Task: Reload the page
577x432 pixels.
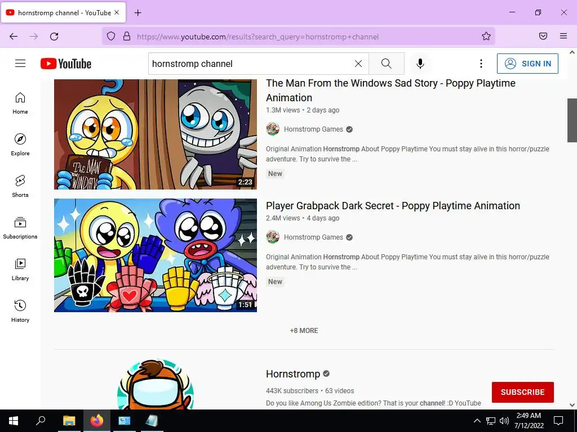Action: click(x=54, y=37)
